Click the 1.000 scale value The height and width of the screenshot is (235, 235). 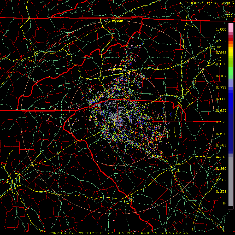221,29
